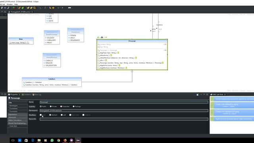Click the third layout toolbar icon
254x143 pixels.
pyautogui.click(x=8, y=8)
